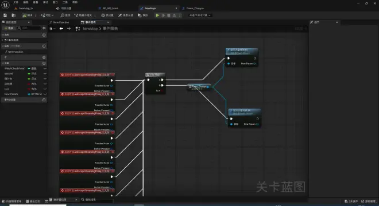Expand the Event Graph tree item
Image resolution: width=379 pixels, height=206 pixels.
(x=2, y=40)
